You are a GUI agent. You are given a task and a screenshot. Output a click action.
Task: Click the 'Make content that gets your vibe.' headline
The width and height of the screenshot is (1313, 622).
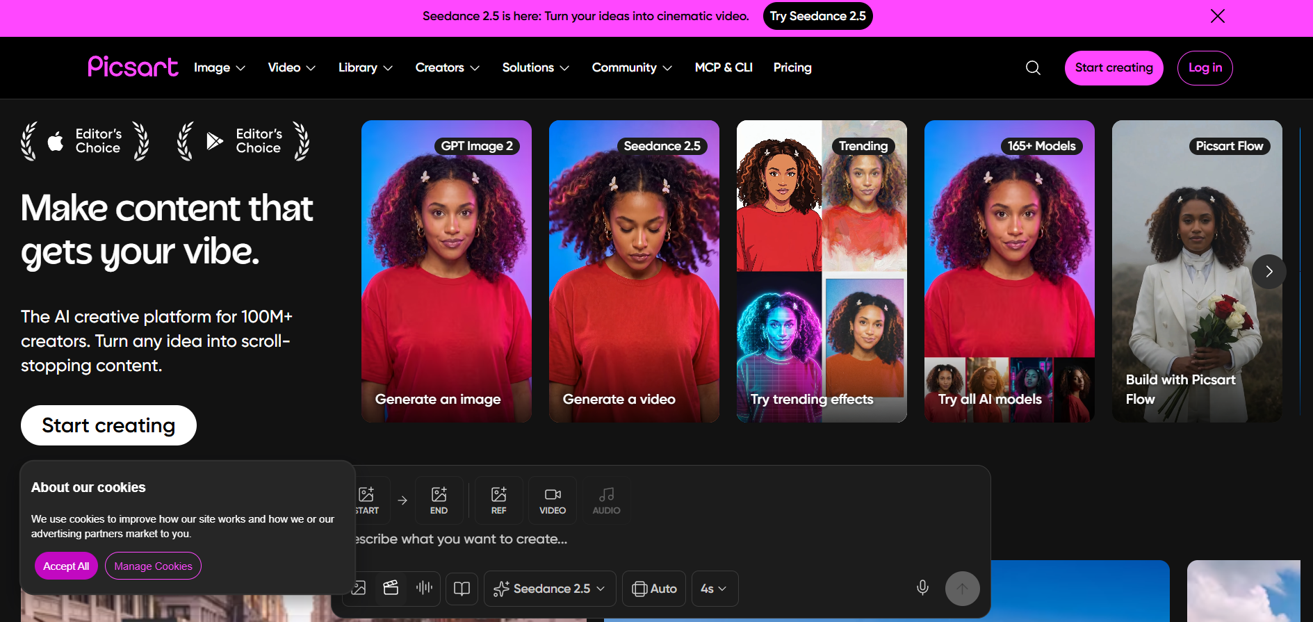coord(167,229)
